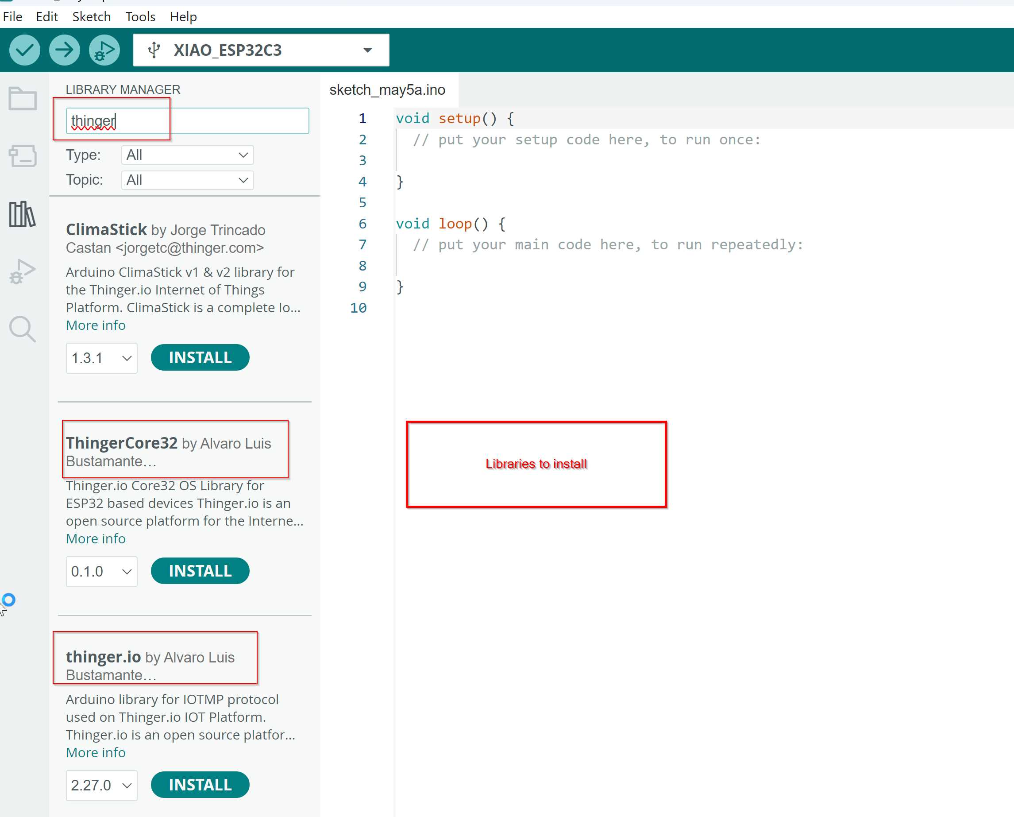
Task: Click the sketch_may5a.ino tab
Action: point(389,89)
